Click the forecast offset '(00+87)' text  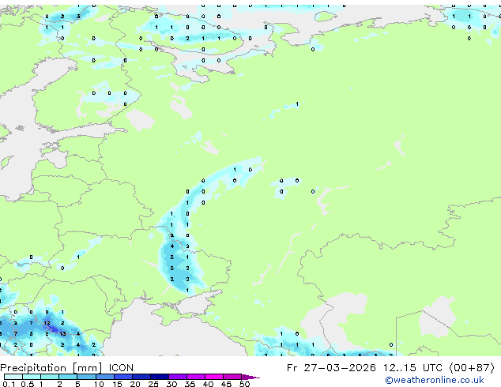[x=472, y=368]
